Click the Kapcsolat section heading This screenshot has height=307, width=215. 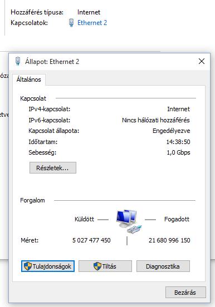click(33, 98)
